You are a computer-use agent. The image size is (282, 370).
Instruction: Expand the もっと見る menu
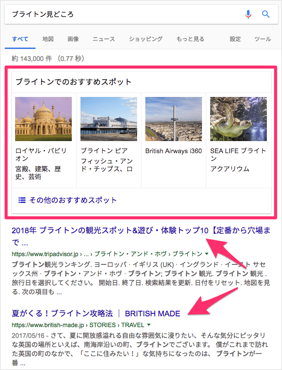tap(190, 39)
